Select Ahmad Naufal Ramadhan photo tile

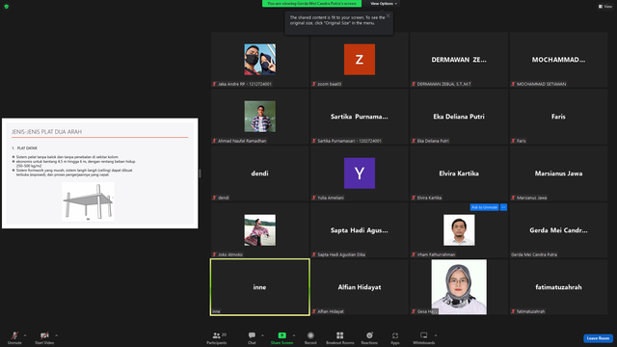[x=259, y=117]
